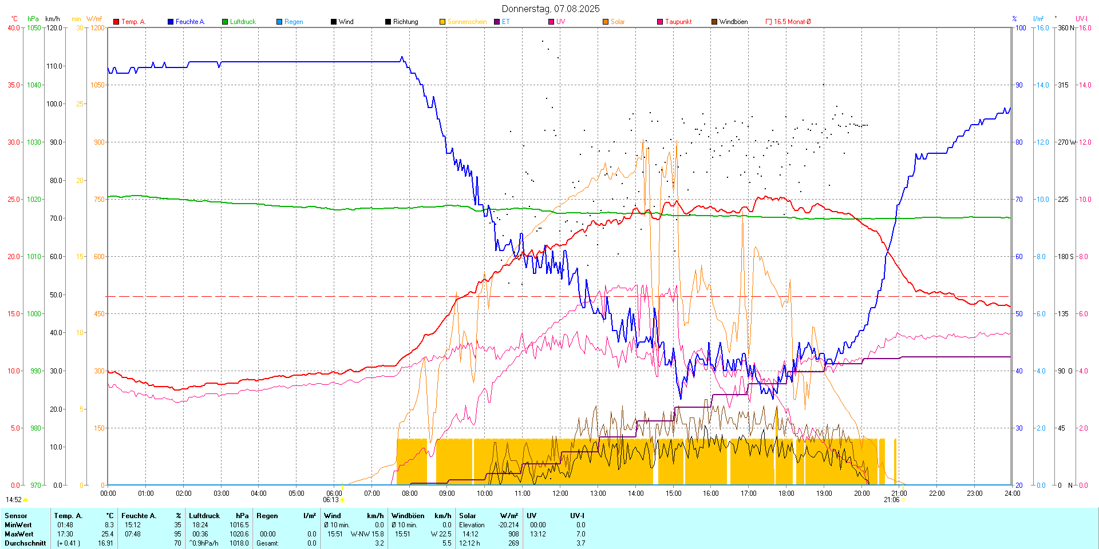The width and height of the screenshot is (1099, 549).
Task: Click the Luftdruck header in the summary table
Action: click(204, 516)
